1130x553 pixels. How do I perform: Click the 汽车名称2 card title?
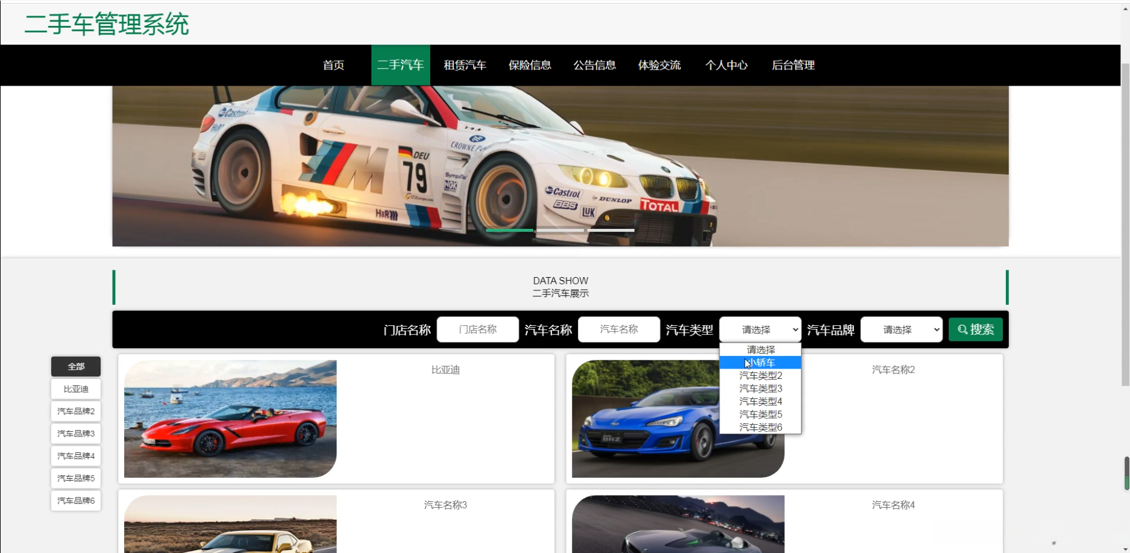(x=893, y=370)
